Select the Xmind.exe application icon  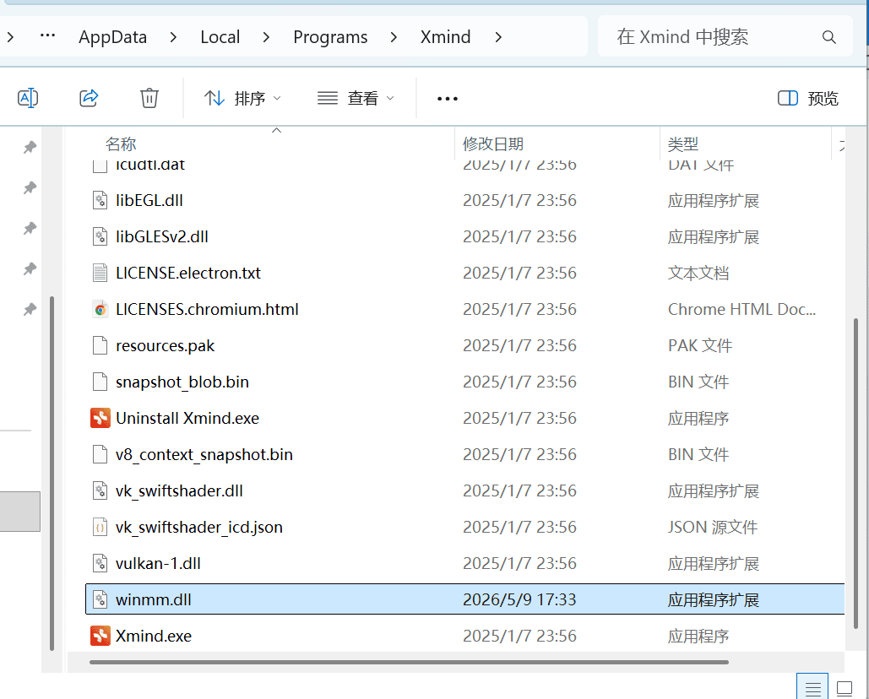click(x=100, y=636)
